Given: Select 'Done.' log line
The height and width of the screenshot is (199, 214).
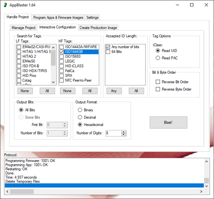Looking at the screenshot, I should tap(10, 173).
